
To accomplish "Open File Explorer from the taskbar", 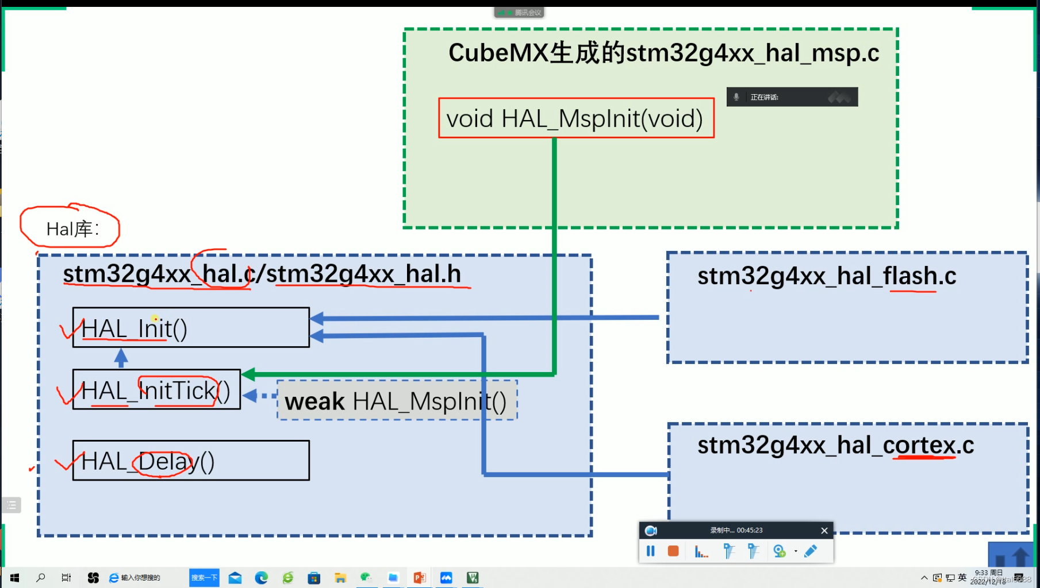I will click(x=340, y=578).
